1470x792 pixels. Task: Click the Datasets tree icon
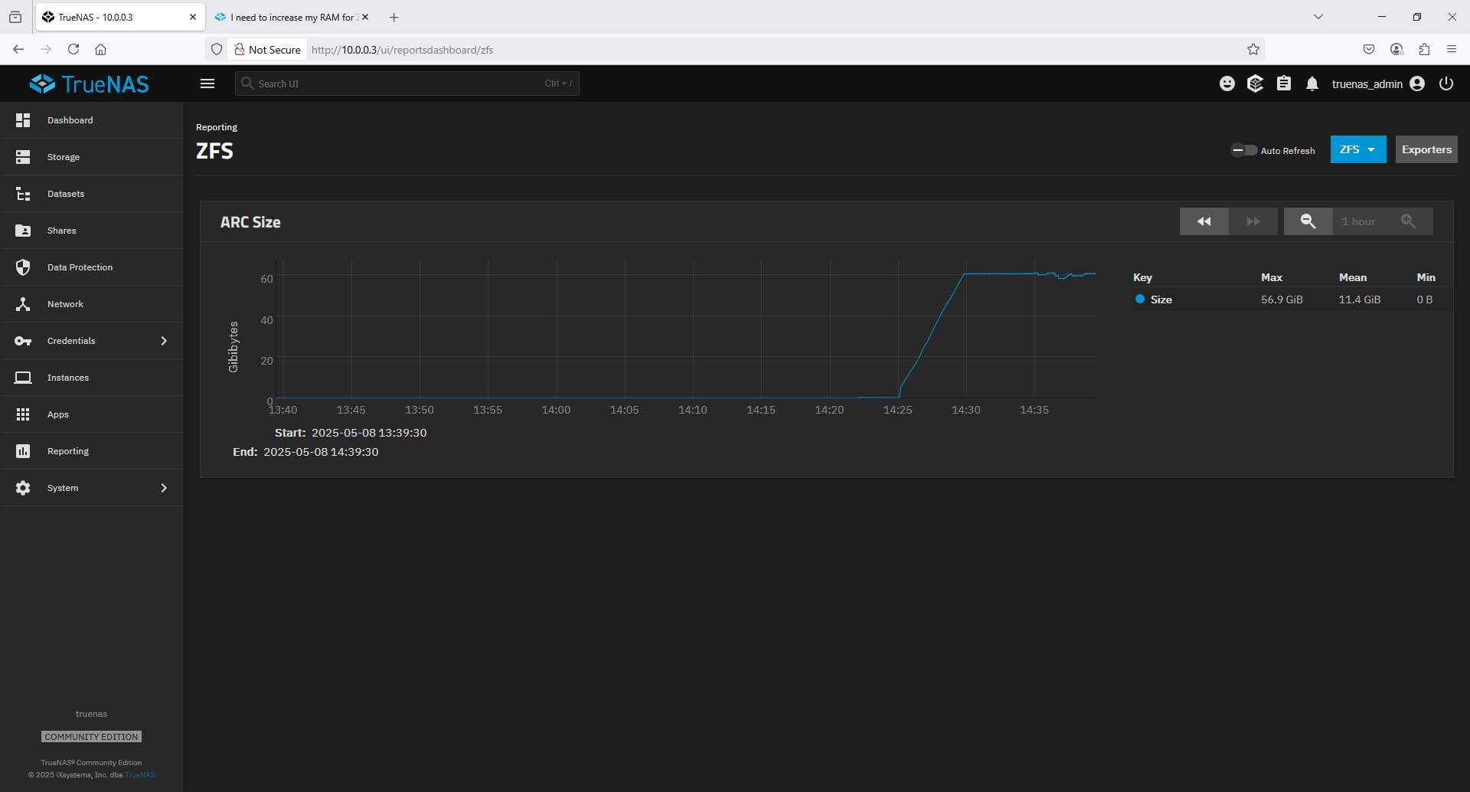coord(23,194)
